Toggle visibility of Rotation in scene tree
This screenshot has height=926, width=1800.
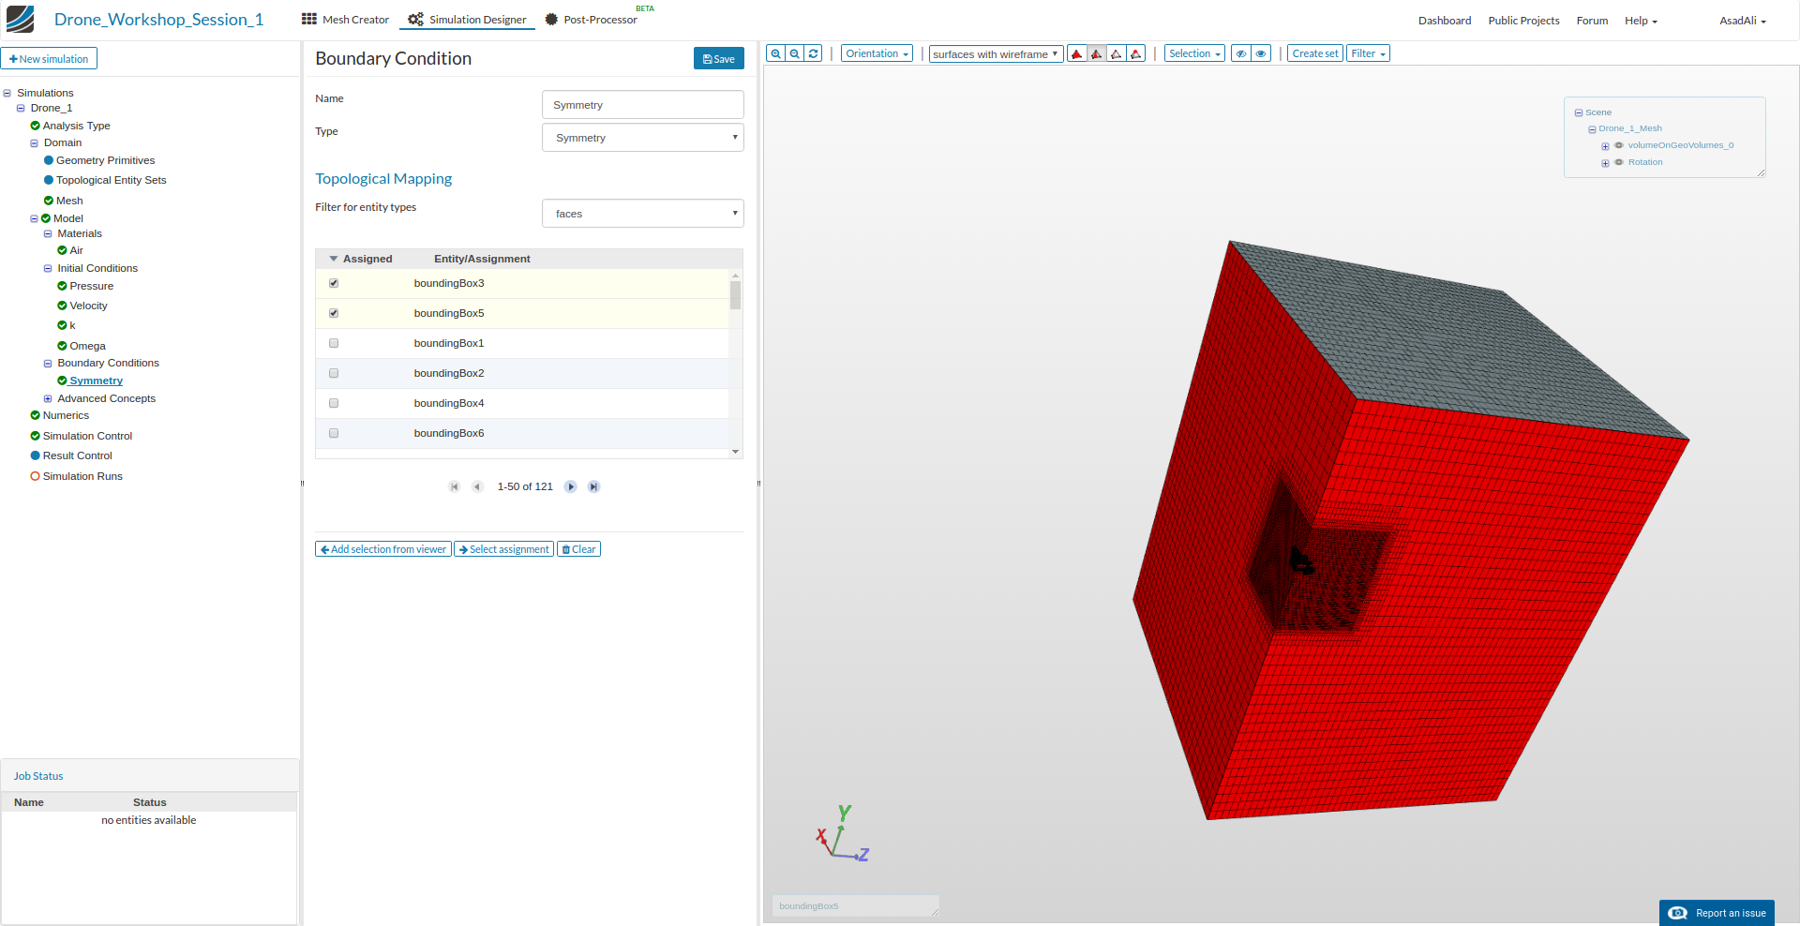pyautogui.click(x=1618, y=162)
